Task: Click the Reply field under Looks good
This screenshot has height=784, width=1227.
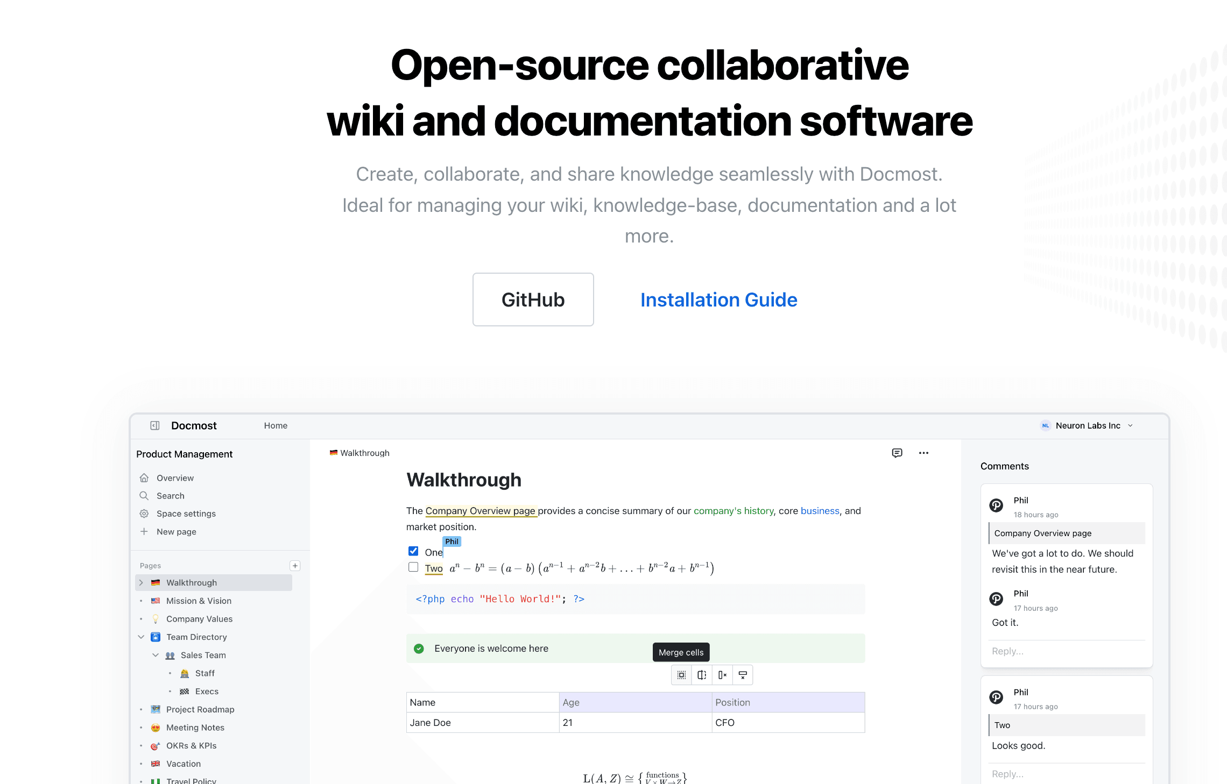Action: click(x=1067, y=774)
